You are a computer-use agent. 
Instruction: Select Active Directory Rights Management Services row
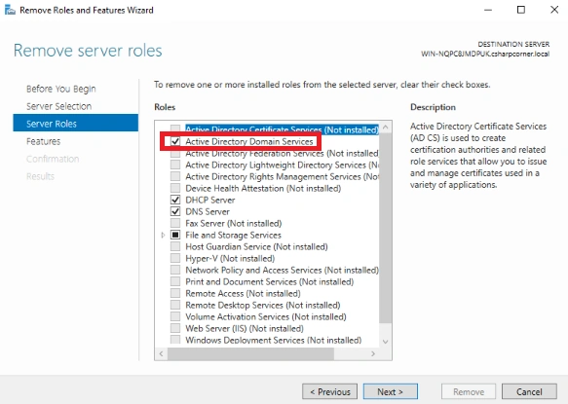click(x=282, y=176)
